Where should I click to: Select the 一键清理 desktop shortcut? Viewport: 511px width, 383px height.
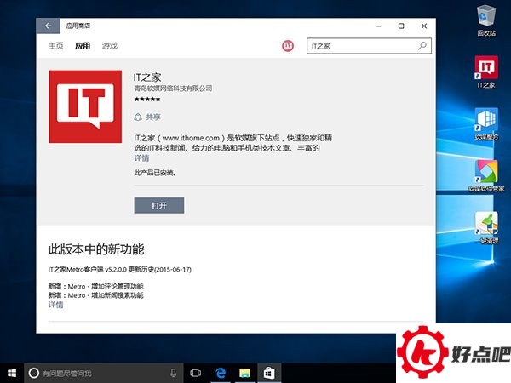pos(486,224)
